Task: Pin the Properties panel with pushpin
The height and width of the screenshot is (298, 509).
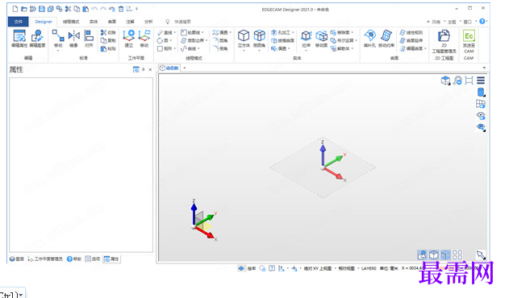Action: pyautogui.click(x=143, y=69)
